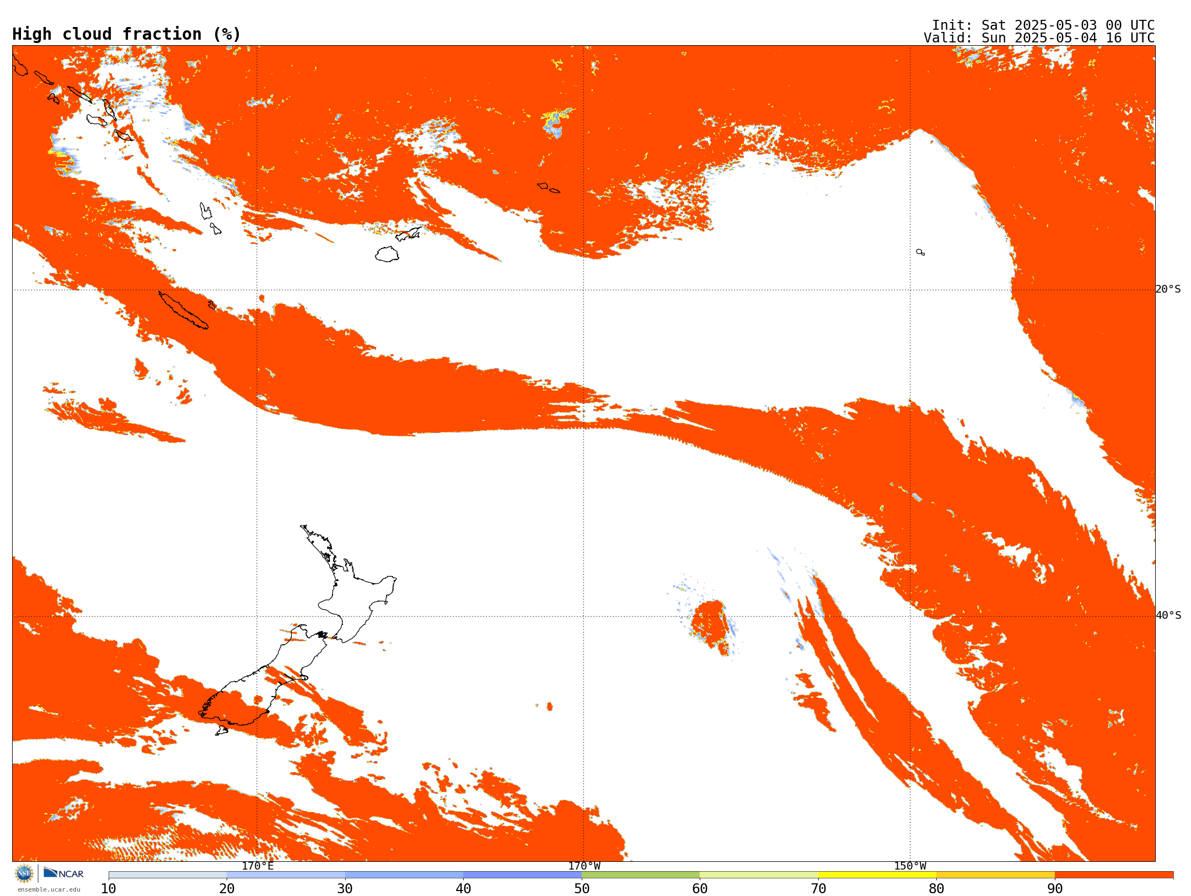Click the NCAR logo
This screenshot has width=1191, height=896.
click(63, 873)
